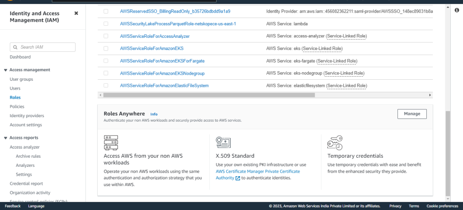The image size is (463, 210).
Task: Open Settings under Access analyzer
Action: coord(24,174)
